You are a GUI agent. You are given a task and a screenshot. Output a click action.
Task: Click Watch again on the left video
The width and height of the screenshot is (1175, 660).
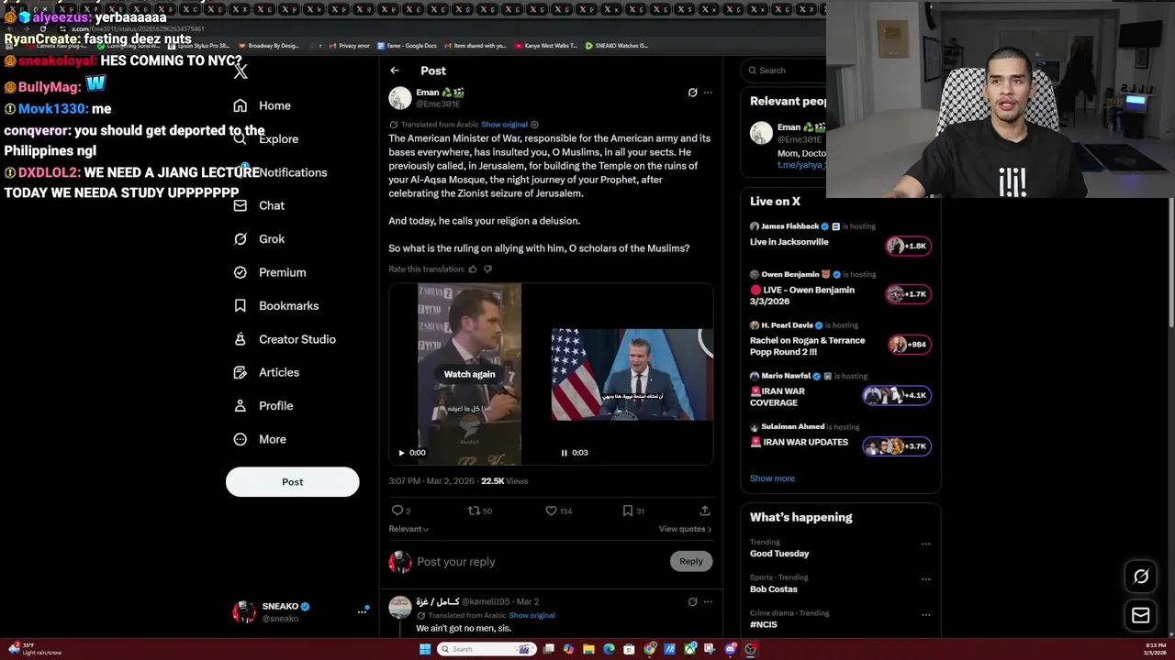[x=469, y=374]
